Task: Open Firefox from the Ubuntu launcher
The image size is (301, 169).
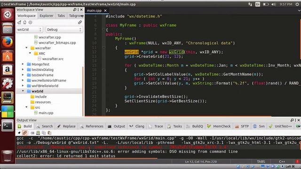Action: [8, 42]
